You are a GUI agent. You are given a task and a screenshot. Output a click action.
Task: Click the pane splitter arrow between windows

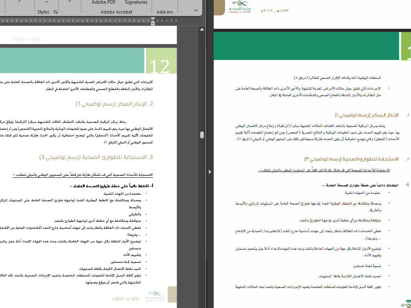(210, 172)
